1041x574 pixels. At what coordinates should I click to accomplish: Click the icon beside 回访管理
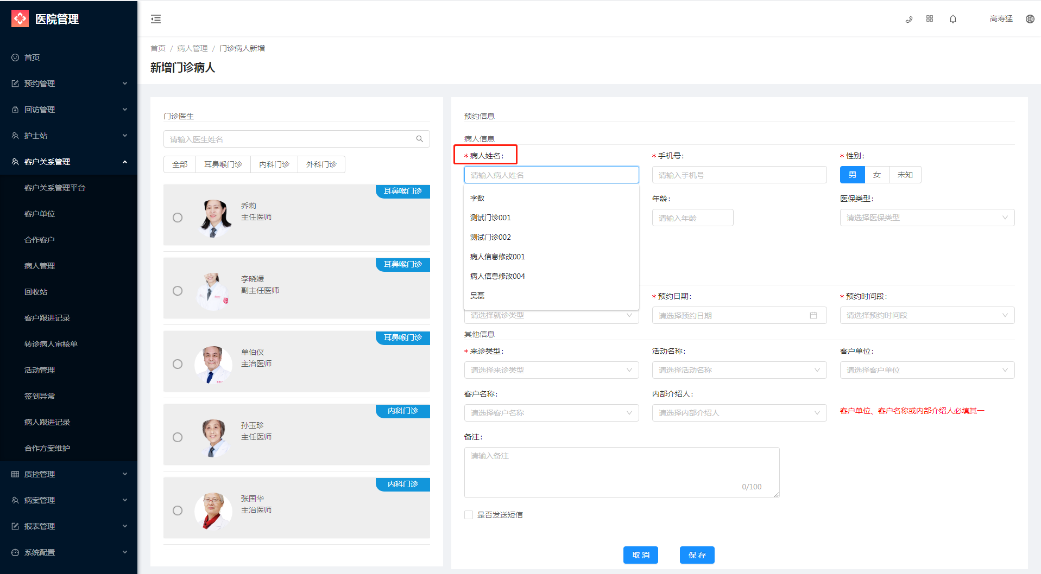coord(15,110)
